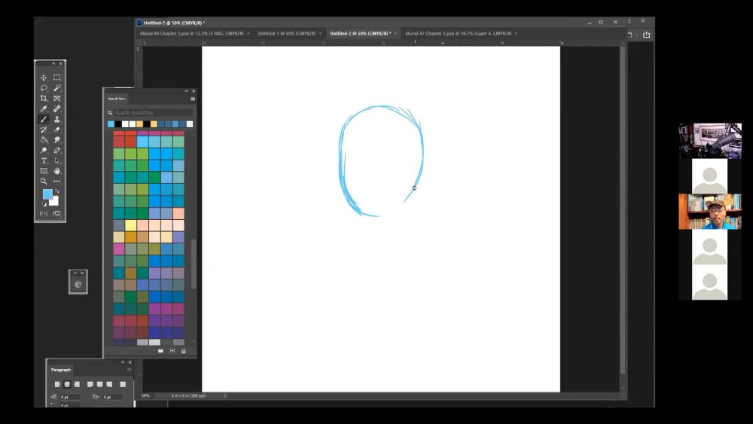Screen dimensions: 753x424
Task: Open the Swatches panel flyout menu
Action: pyautogui.click(x=193, y=99)
